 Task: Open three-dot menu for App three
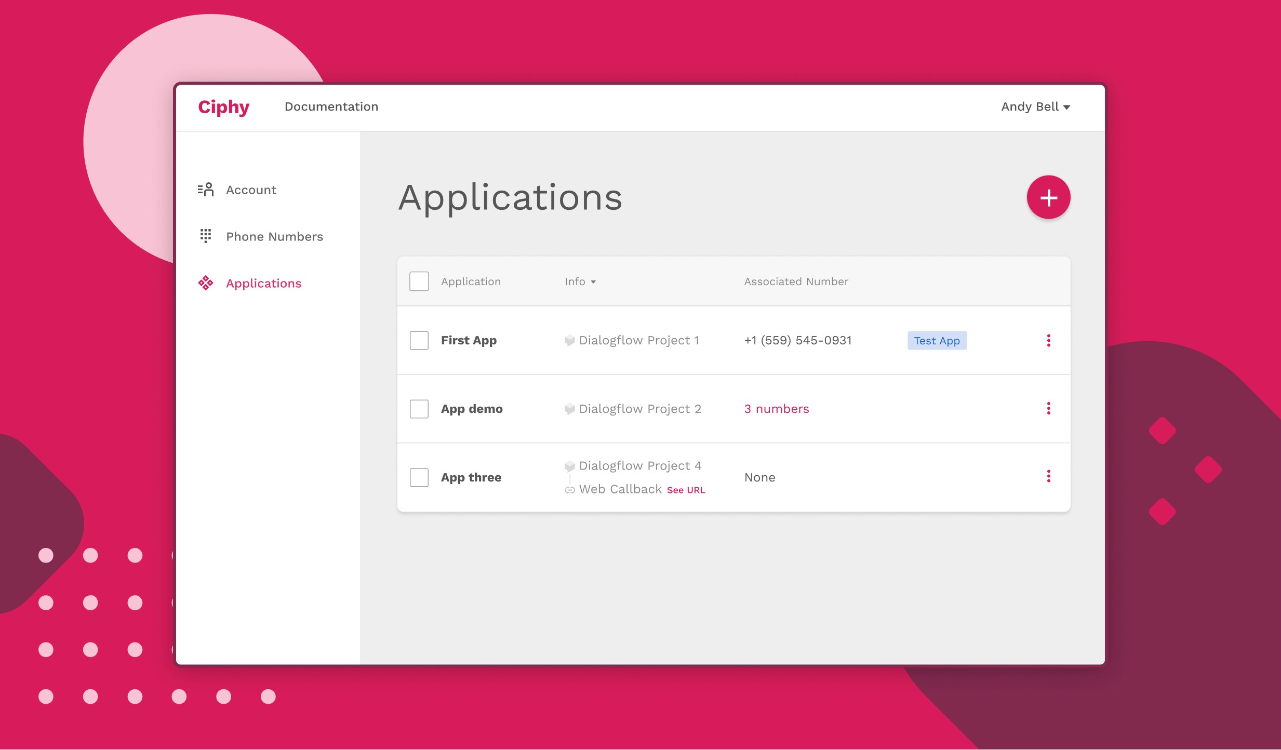point(1048,476)
